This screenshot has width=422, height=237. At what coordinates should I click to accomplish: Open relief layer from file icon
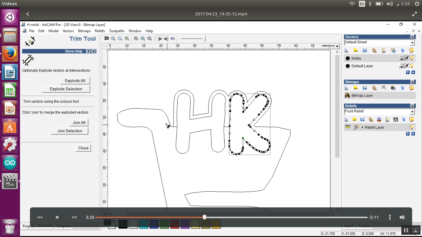[x=355, y=119]
